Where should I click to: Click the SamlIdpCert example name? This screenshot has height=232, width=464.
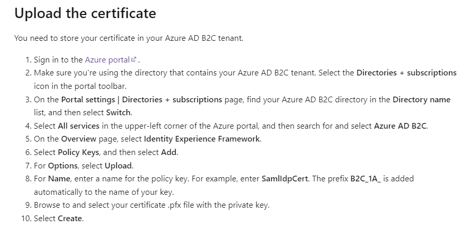pyautogui.click(x=285, y=179)
